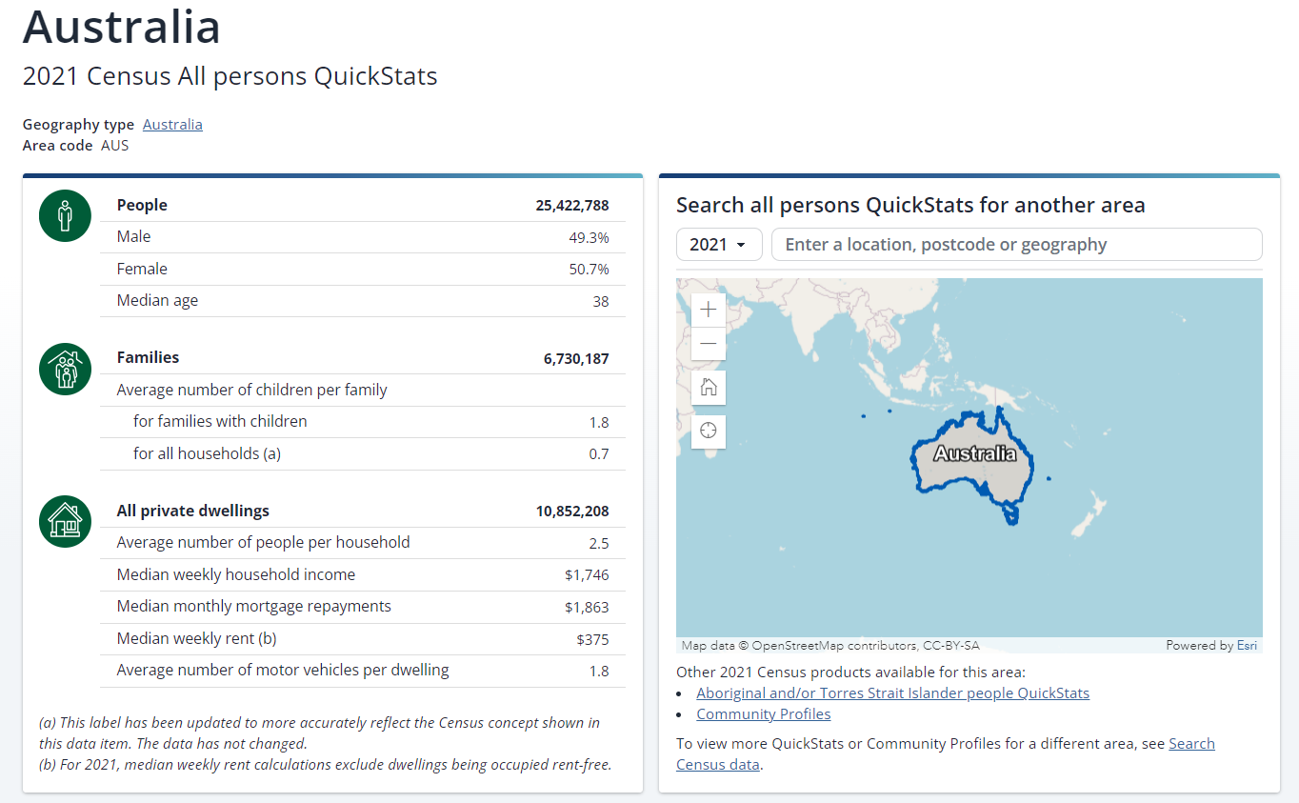
Task: Click the find my location crosshair icon
Action: [x=708, y=431]
